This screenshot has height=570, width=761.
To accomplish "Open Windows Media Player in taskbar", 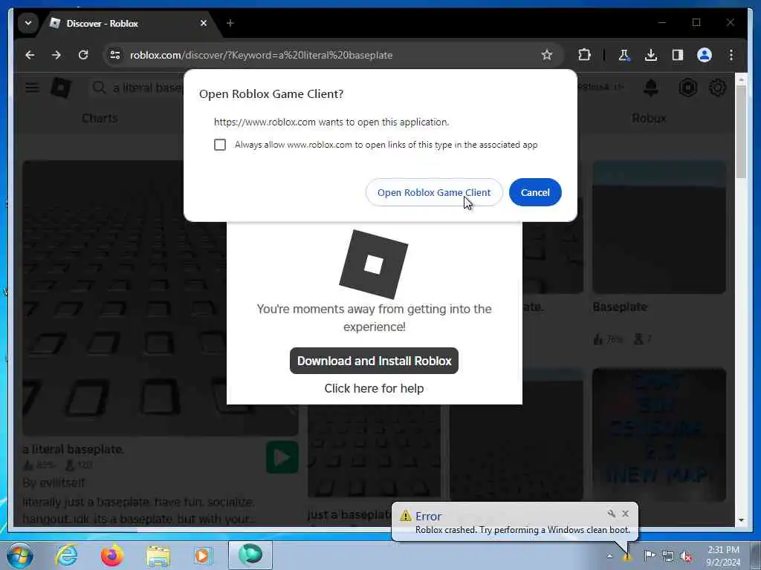I will click(203, 555).
